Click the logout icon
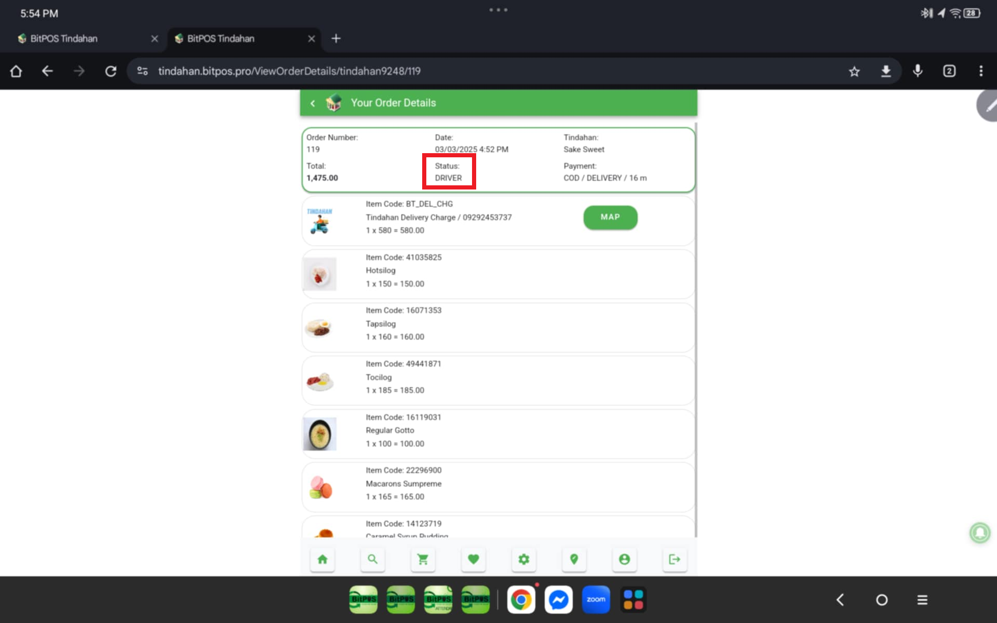This screenshot has height=623, width=997. tap(675, 559)
